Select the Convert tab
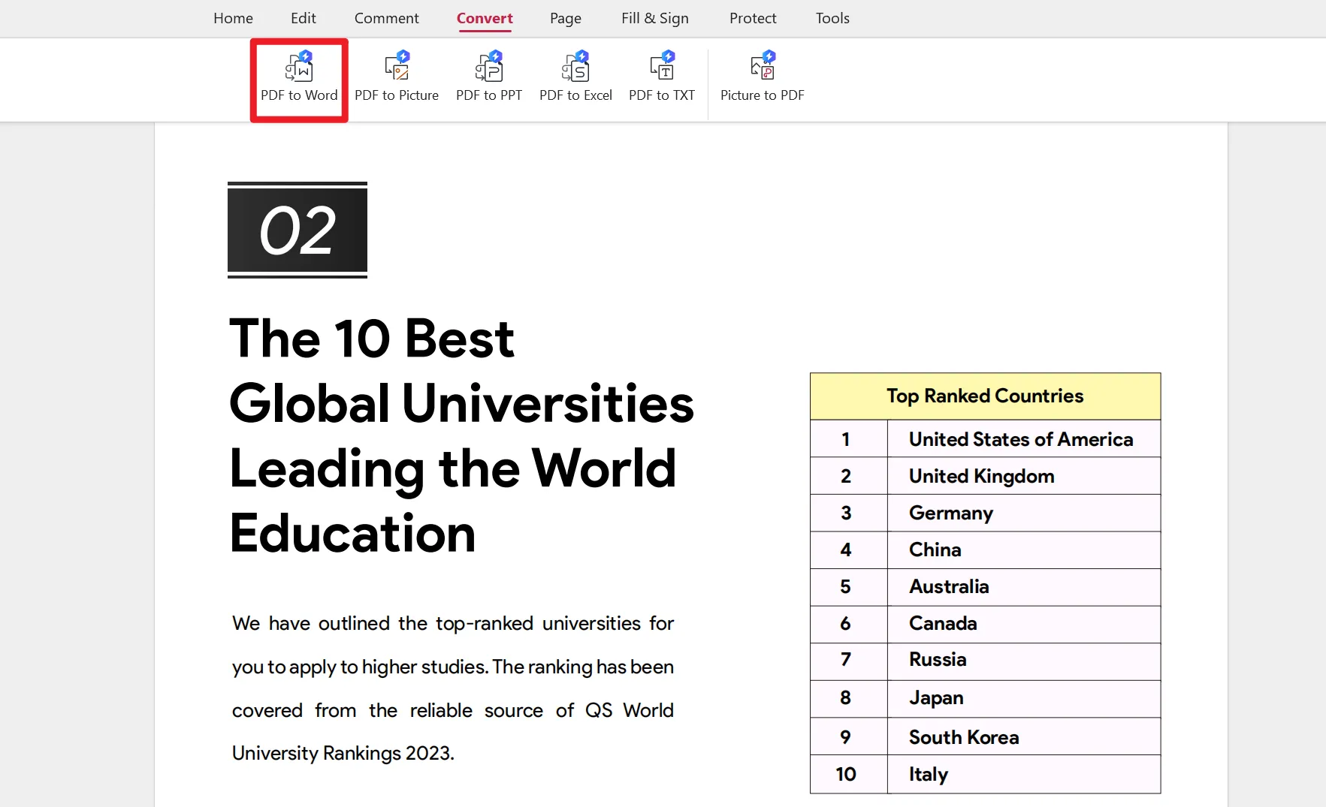The image size is (1326, 807). point(485,18)
